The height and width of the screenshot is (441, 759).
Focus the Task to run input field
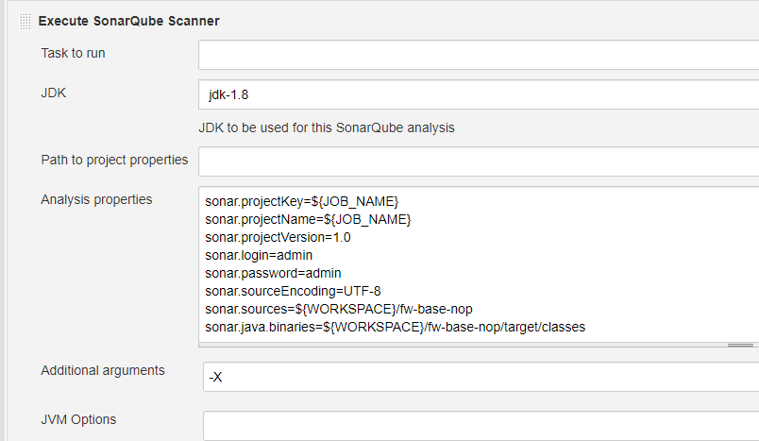click(x=478, y=55)
